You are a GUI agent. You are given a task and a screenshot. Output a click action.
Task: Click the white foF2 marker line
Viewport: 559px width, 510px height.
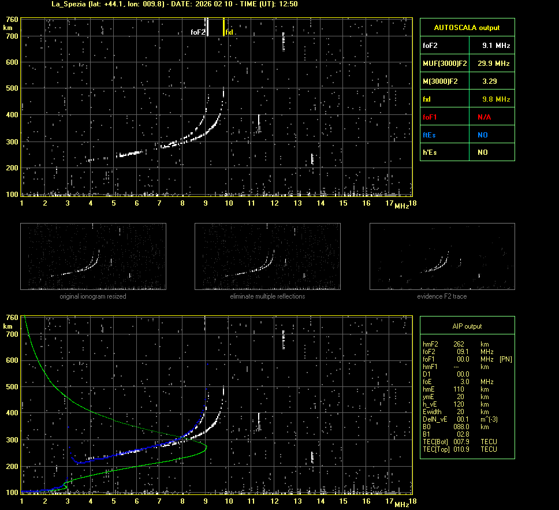[x=207, y=27]
